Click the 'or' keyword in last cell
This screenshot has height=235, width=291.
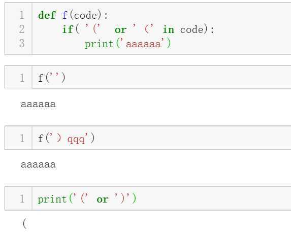tap(103, 199)
